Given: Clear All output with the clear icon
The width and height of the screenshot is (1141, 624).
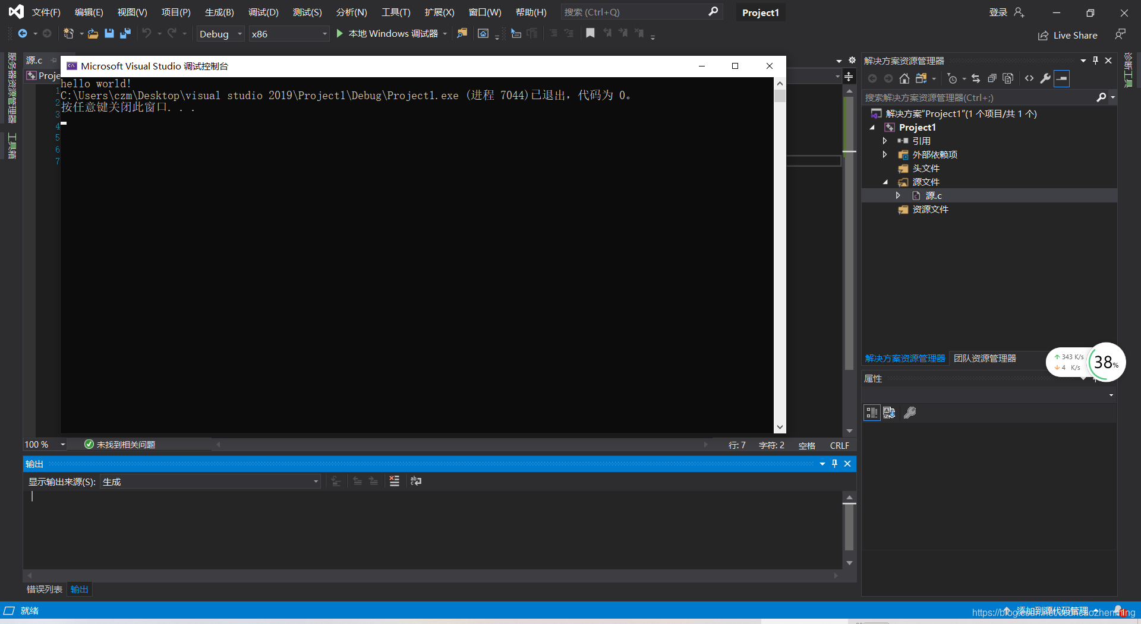Looking at the screenshot, I should (x=394, y=482).
